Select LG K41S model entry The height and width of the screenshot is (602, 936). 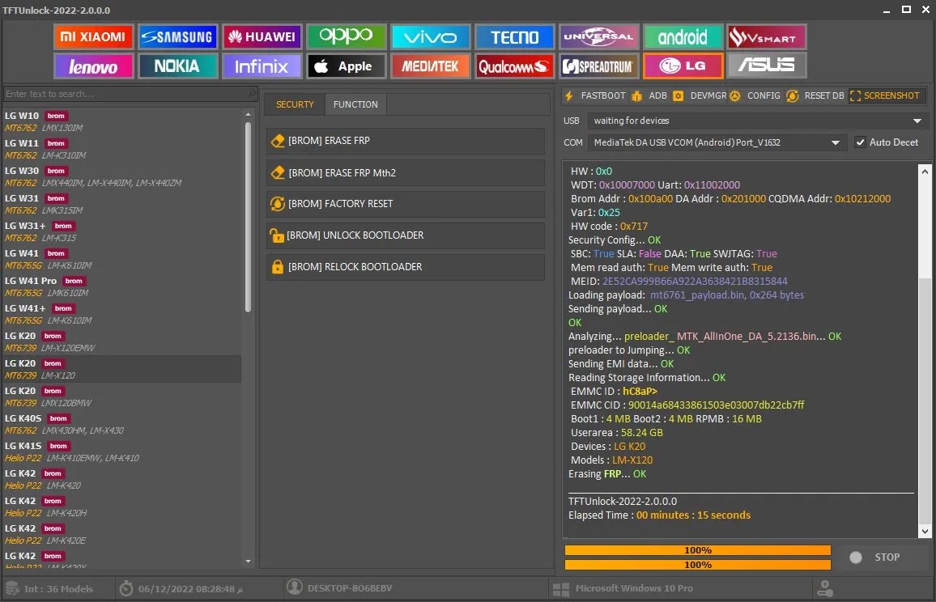tap(121, 451)
